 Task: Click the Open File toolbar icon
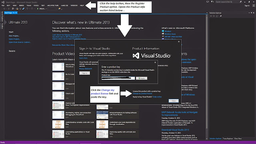(17, 9)
